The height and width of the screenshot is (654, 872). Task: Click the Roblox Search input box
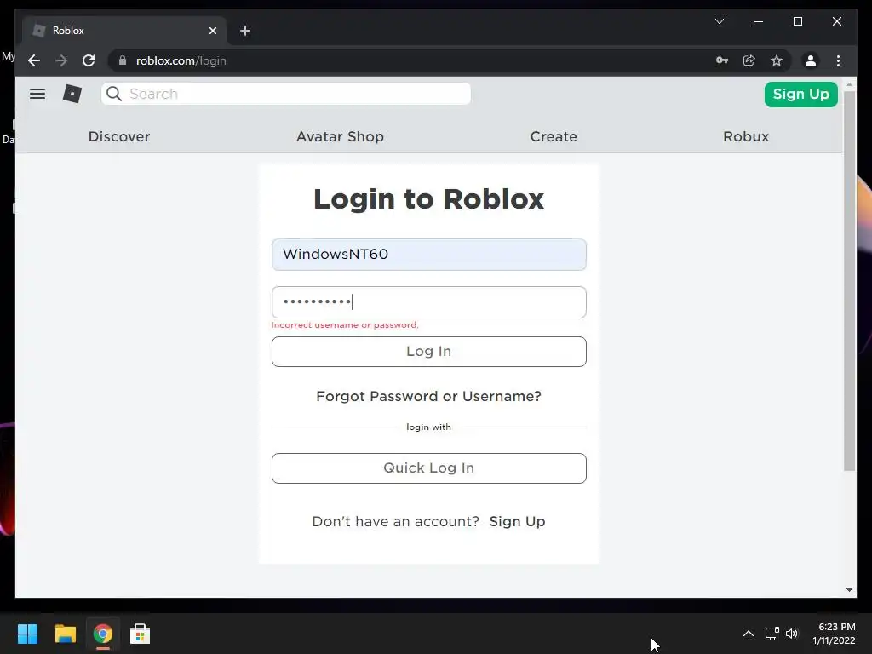point(286,94)
